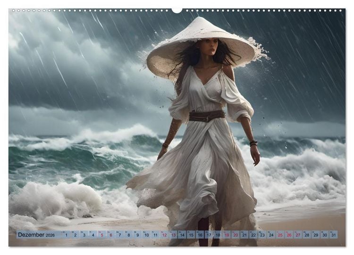Select red day 27 in the calendar strip
The height and width of the screenshot is (255, 354).
298,234
